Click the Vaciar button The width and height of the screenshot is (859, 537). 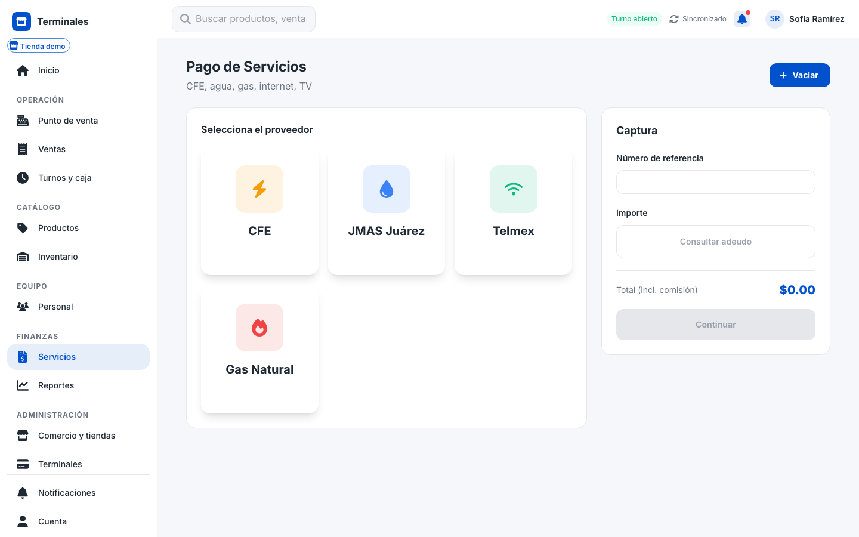point(799,75)
